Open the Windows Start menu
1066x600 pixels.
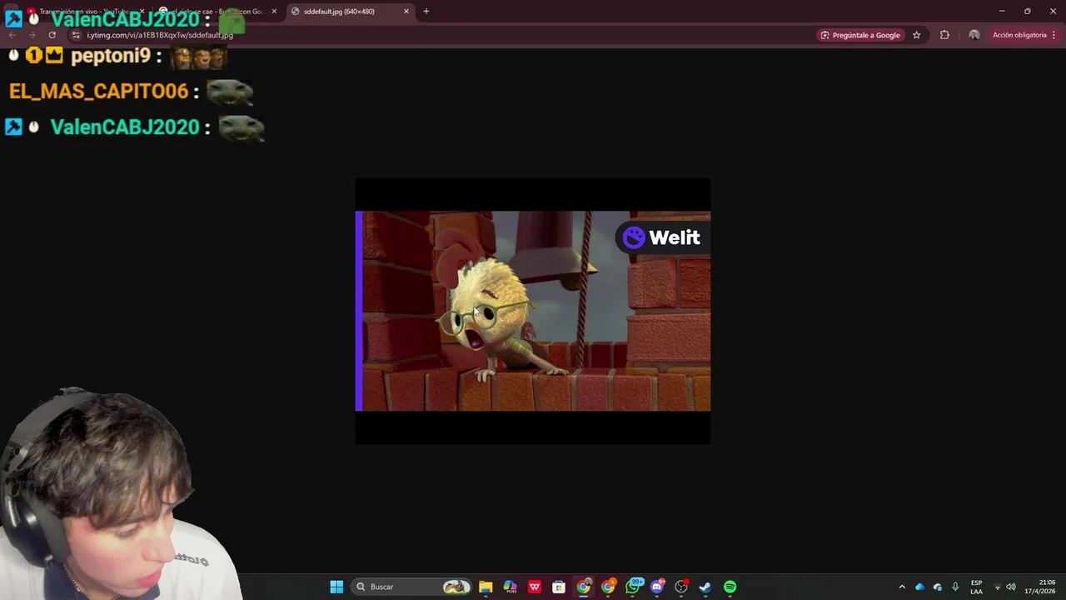[336, 587]
